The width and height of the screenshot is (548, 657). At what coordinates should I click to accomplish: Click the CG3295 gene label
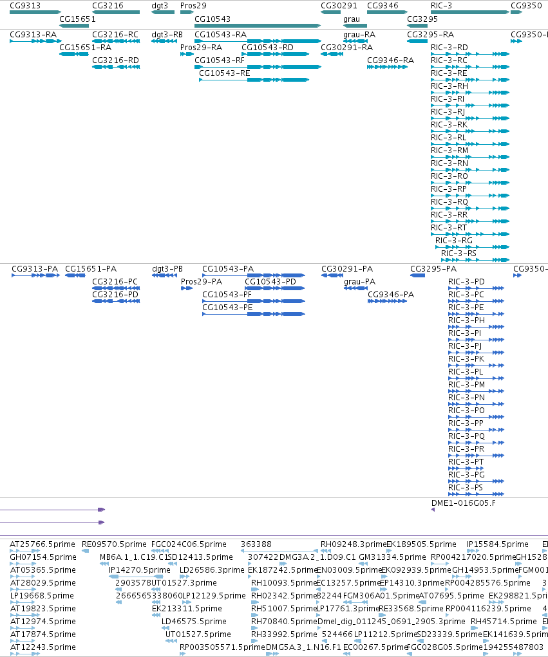422,19
